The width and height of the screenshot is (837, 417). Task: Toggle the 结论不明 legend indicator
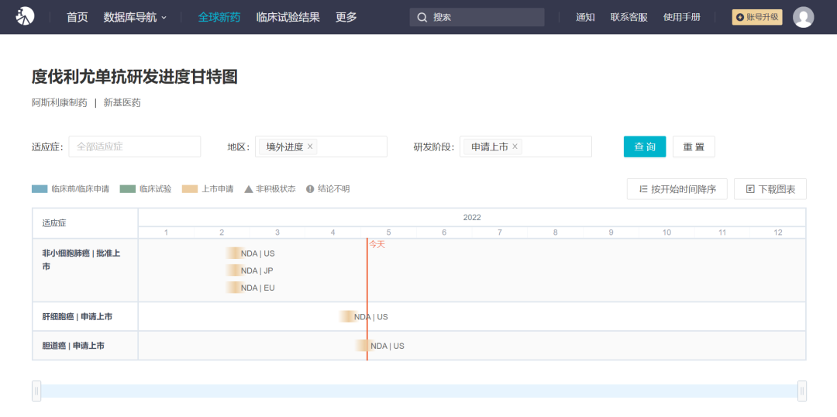click(x=309, y=189)
